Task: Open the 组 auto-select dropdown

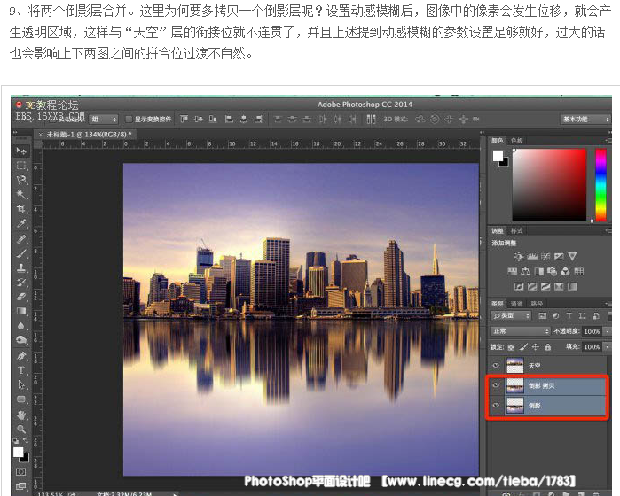Action: coord(104,119)
